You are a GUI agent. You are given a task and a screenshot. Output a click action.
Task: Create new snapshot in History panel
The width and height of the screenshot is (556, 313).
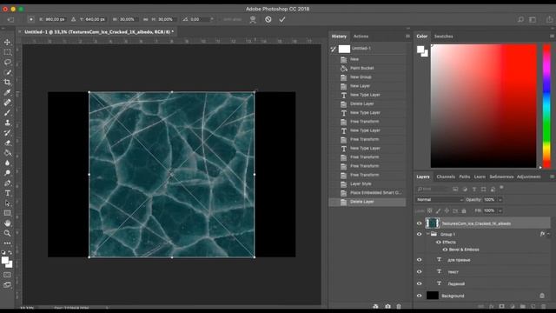[387, 306]
